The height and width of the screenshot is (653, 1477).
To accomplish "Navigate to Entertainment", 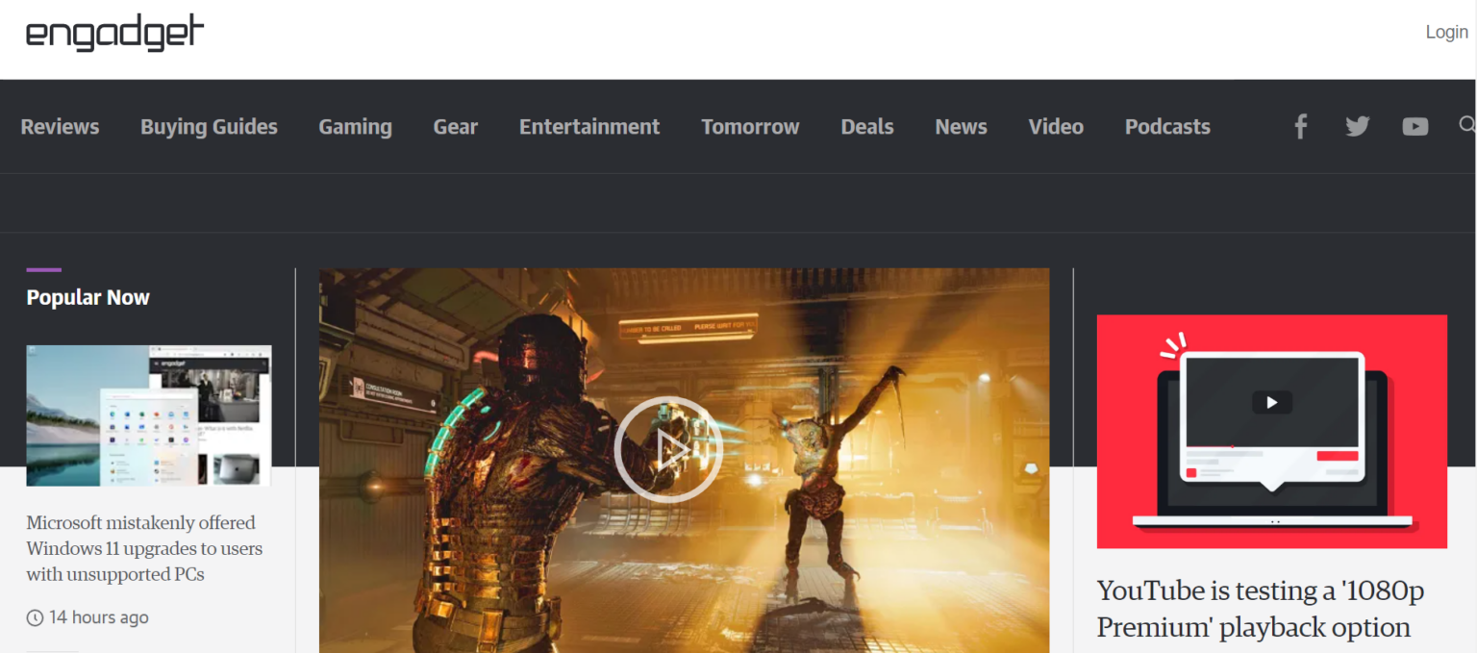I will [x=589, y=127].
